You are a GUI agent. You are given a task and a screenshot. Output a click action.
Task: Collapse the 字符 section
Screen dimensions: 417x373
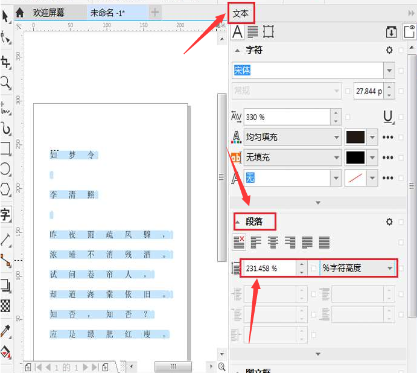[238, 50]
